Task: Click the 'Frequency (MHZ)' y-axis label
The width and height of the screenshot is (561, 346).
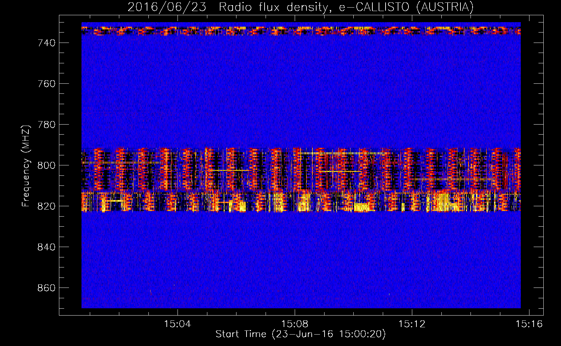Action: coord(26,166)
